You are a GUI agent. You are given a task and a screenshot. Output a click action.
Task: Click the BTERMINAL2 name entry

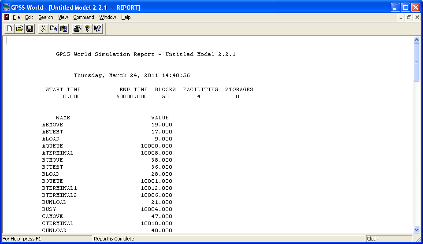click(59, 195)
